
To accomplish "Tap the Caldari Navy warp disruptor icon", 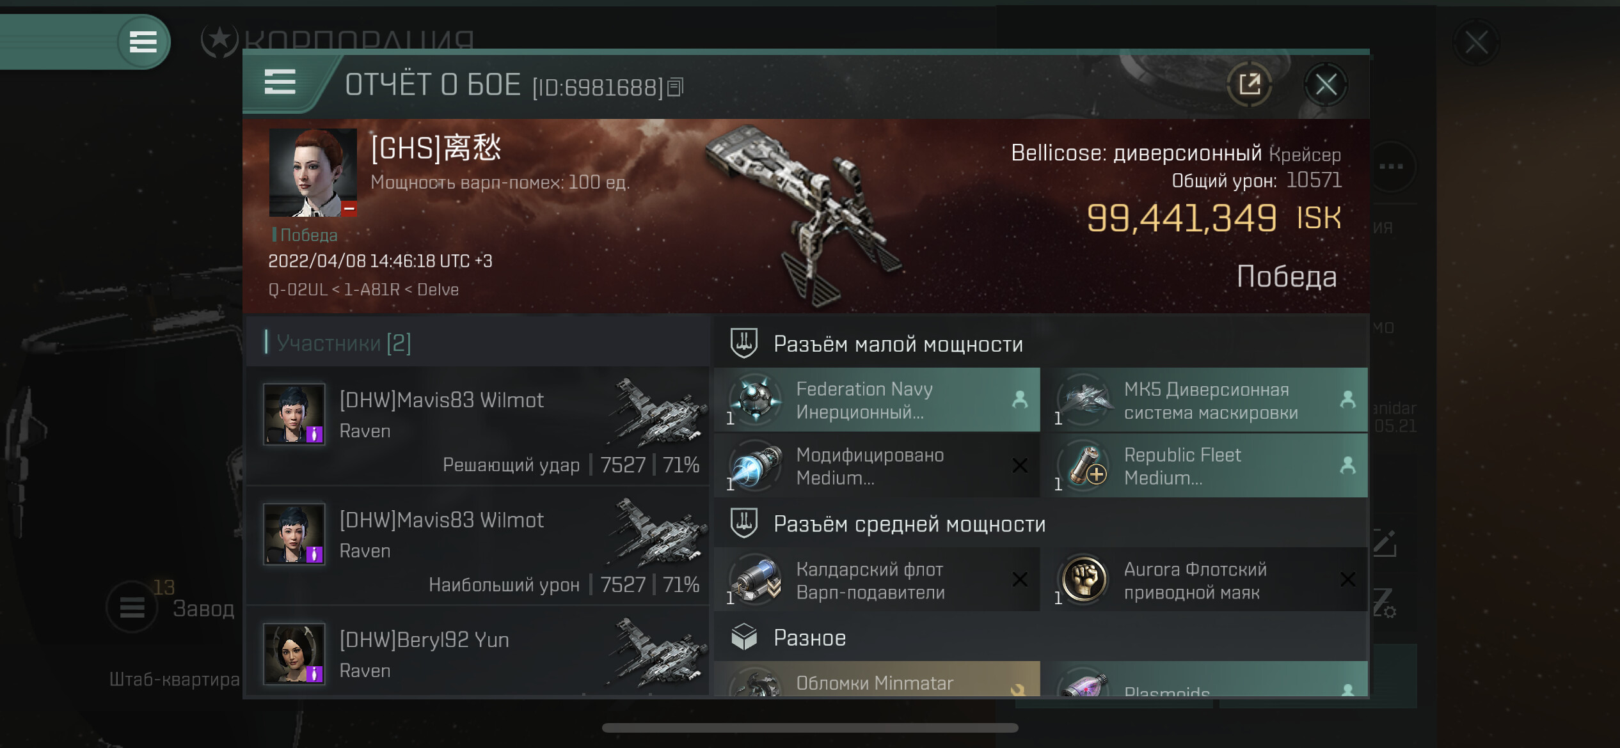I will tap(756, 579).
